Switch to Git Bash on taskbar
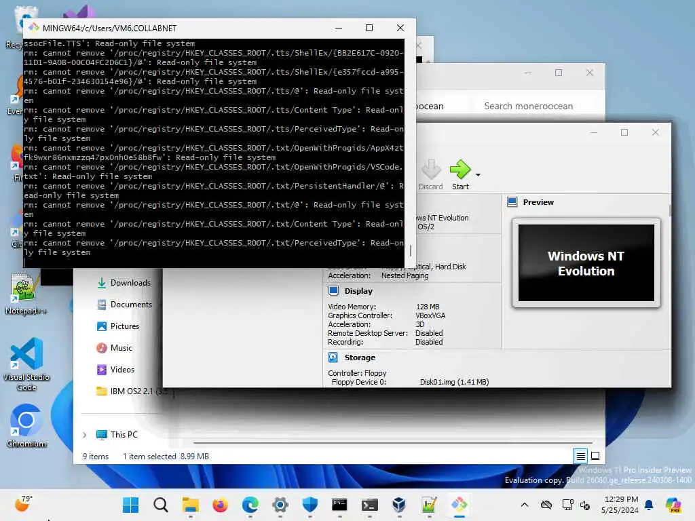Viewport: 695px width, 521px height. pyautogui.click(x=459, y=505)
